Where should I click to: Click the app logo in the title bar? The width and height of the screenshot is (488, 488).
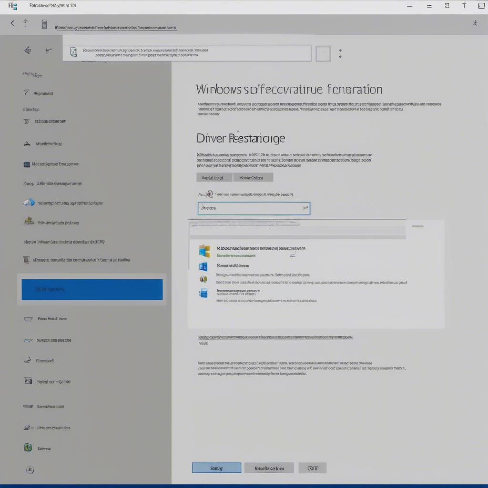point(13,6)
